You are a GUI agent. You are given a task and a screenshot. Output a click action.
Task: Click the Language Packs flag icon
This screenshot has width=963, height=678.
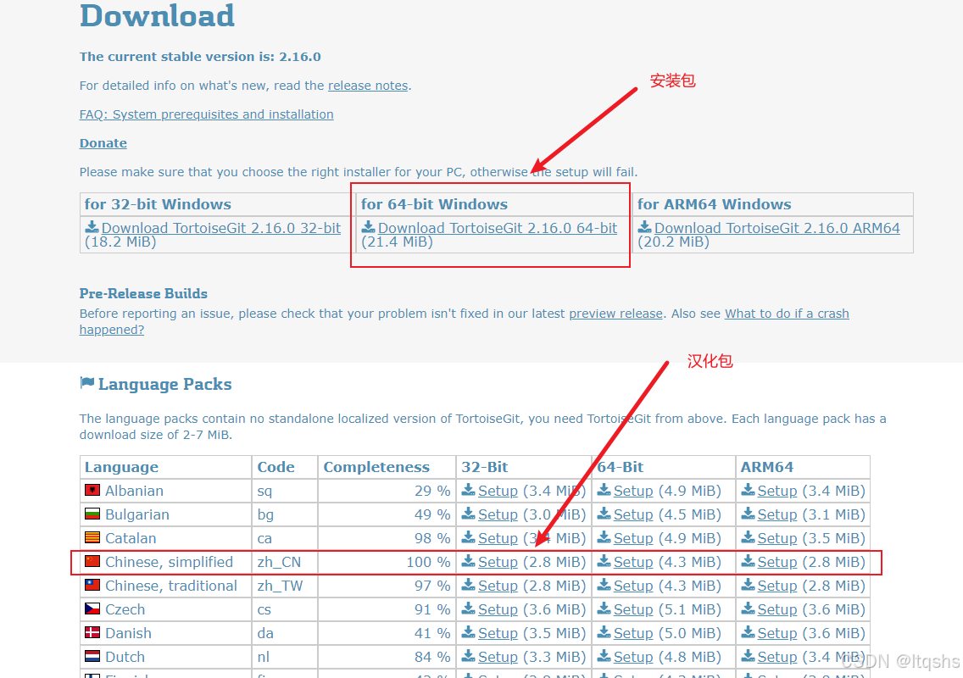(x=87, y=383)
